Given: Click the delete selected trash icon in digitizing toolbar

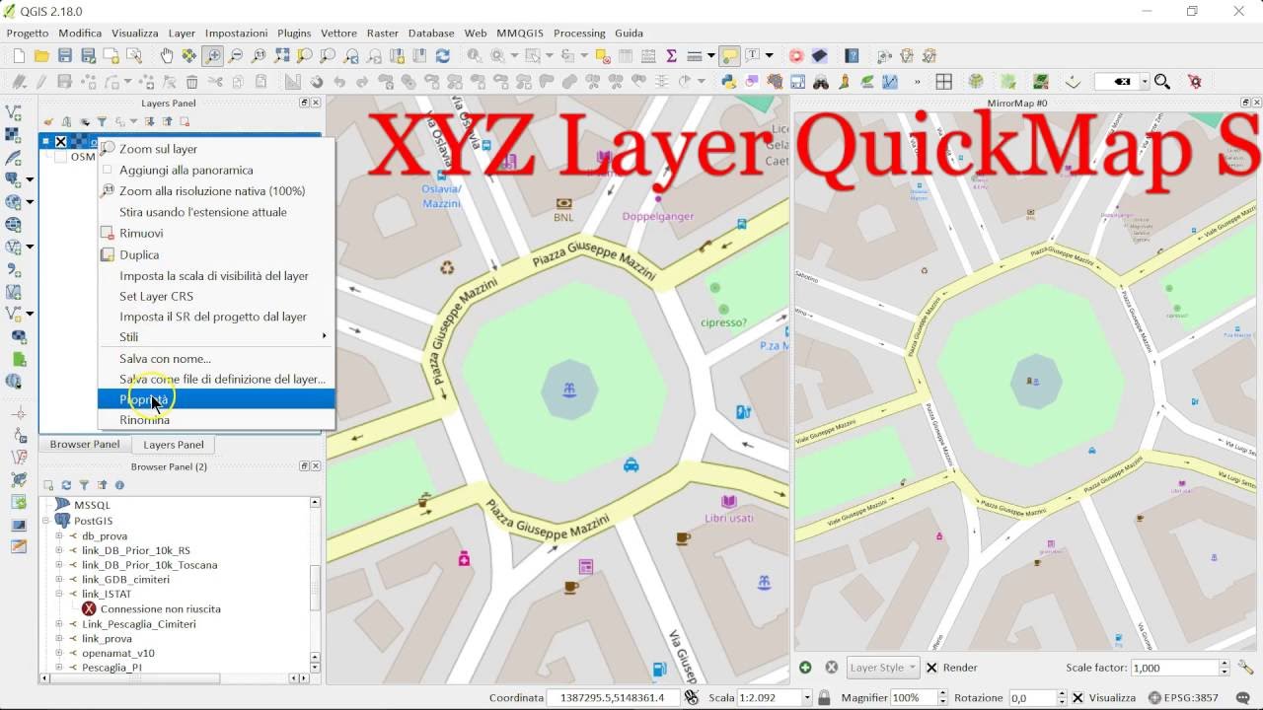Looking at the screenshot, I should (x=191, y=82).
